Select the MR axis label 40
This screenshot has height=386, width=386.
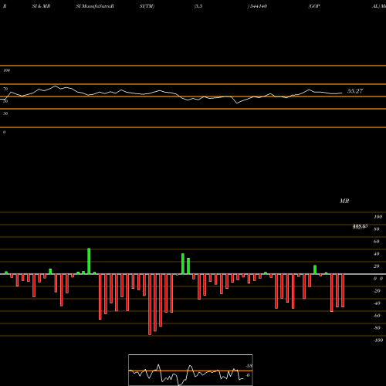click(377, 254)
